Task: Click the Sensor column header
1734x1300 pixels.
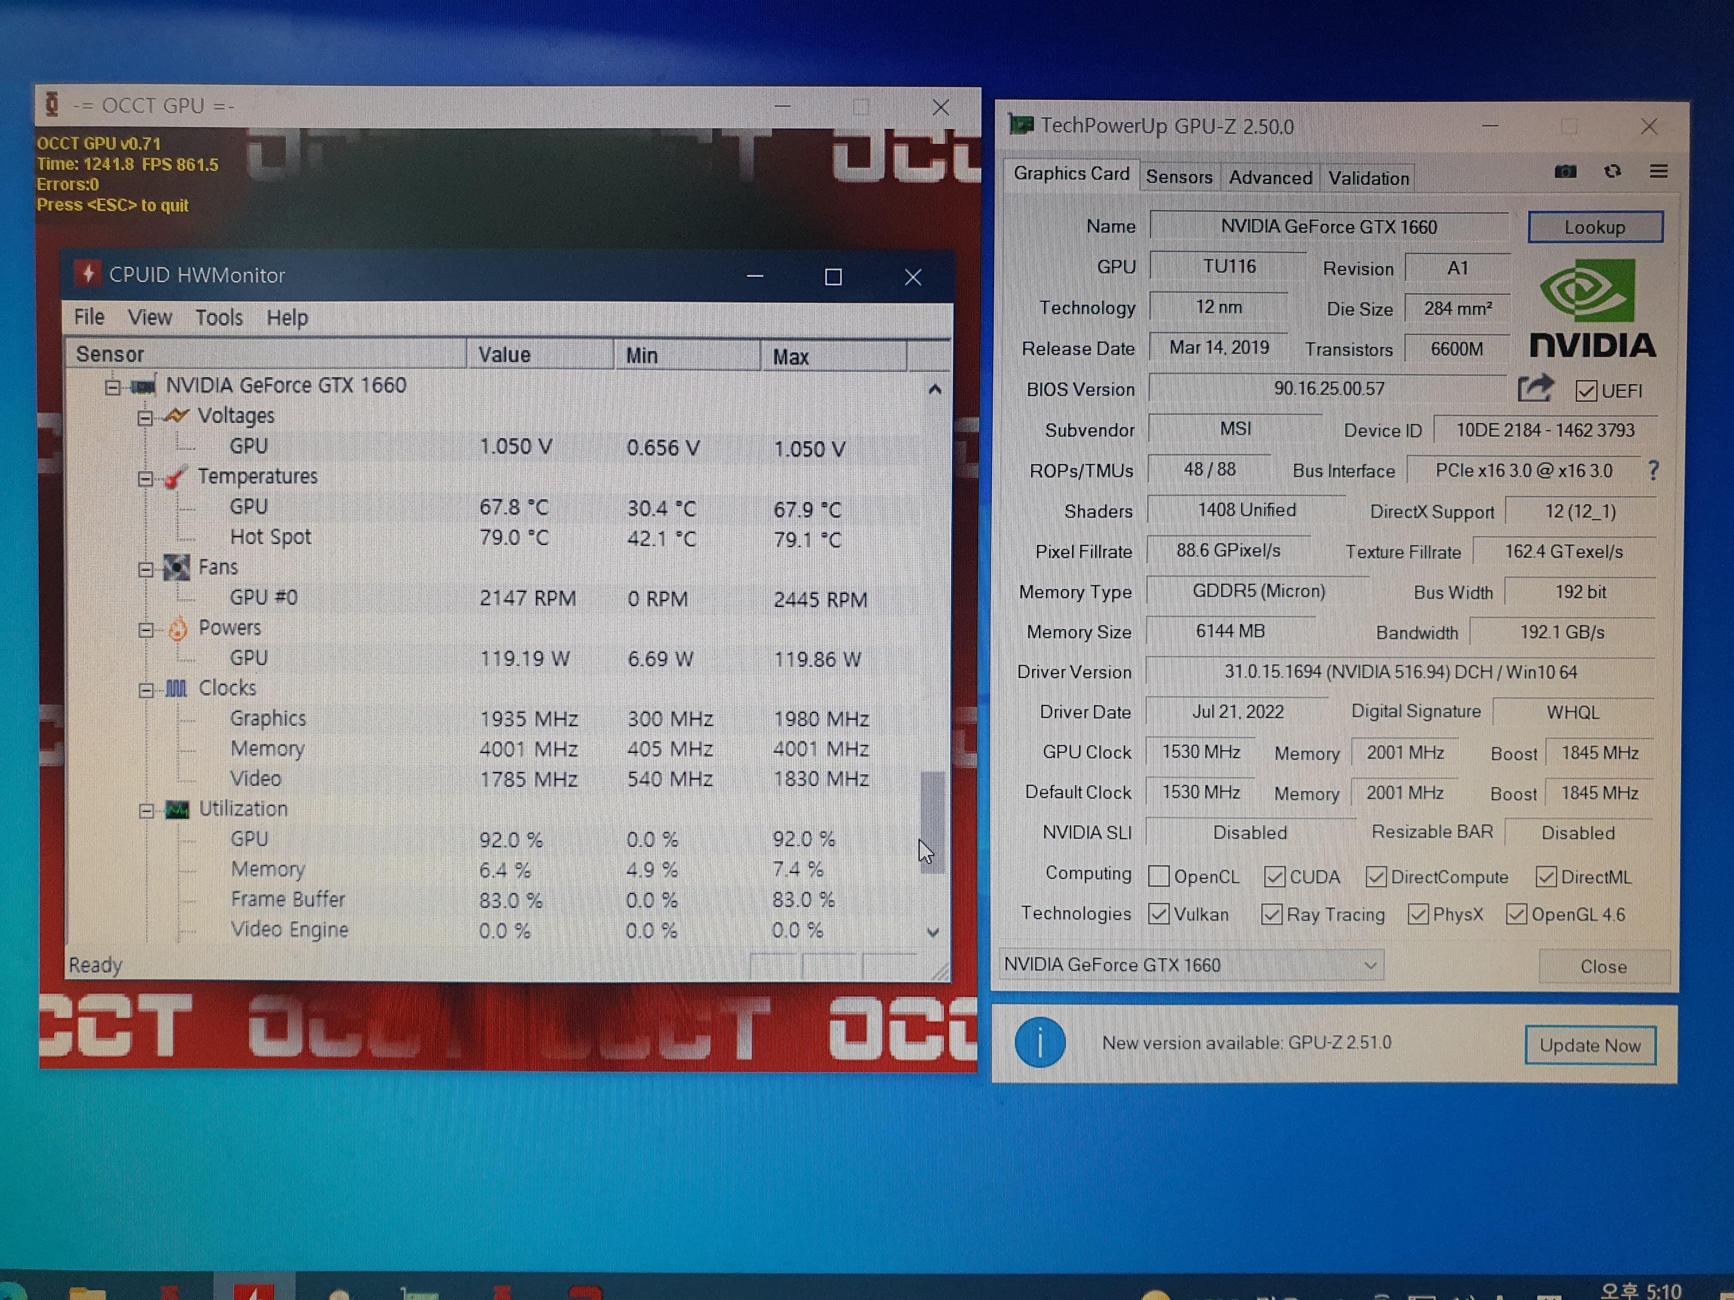Action: tap(266, 354)
